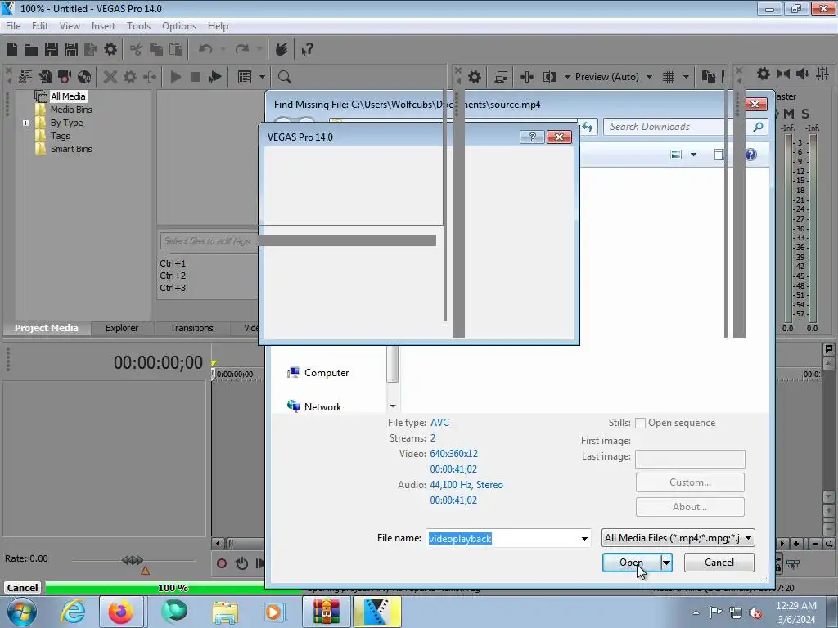Click the Master dim output speaker icon
Image resolution: width=838 pixels, height=628 pixels.
click(803, 74)
